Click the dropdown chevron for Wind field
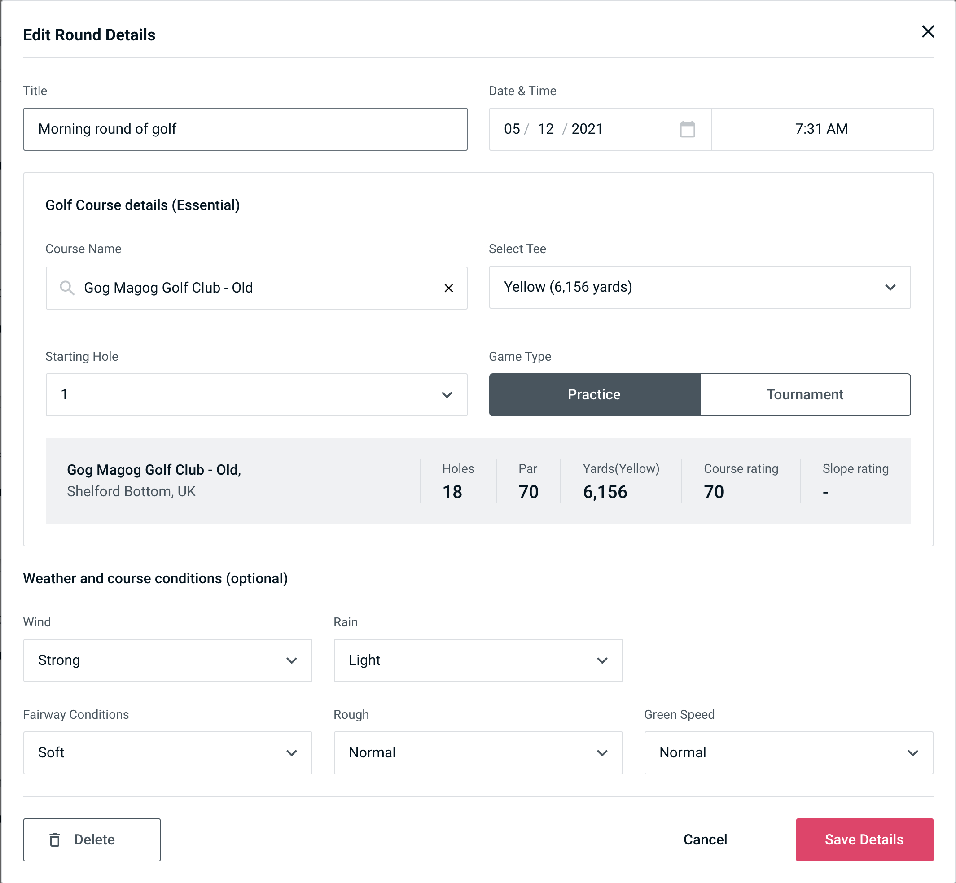This screenshot has width=956, height=883. coord(292,661)
